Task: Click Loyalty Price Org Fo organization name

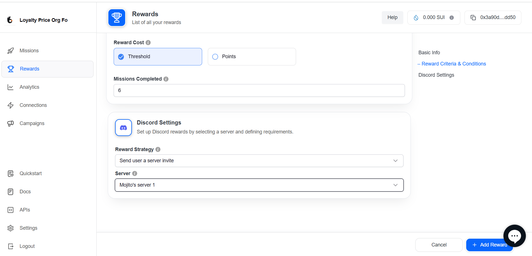Action: point(44,20)
